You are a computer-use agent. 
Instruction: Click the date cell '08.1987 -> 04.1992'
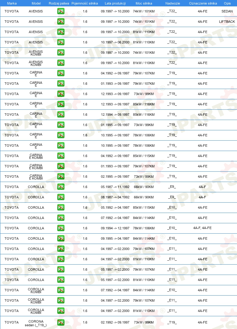coord(115,197)
